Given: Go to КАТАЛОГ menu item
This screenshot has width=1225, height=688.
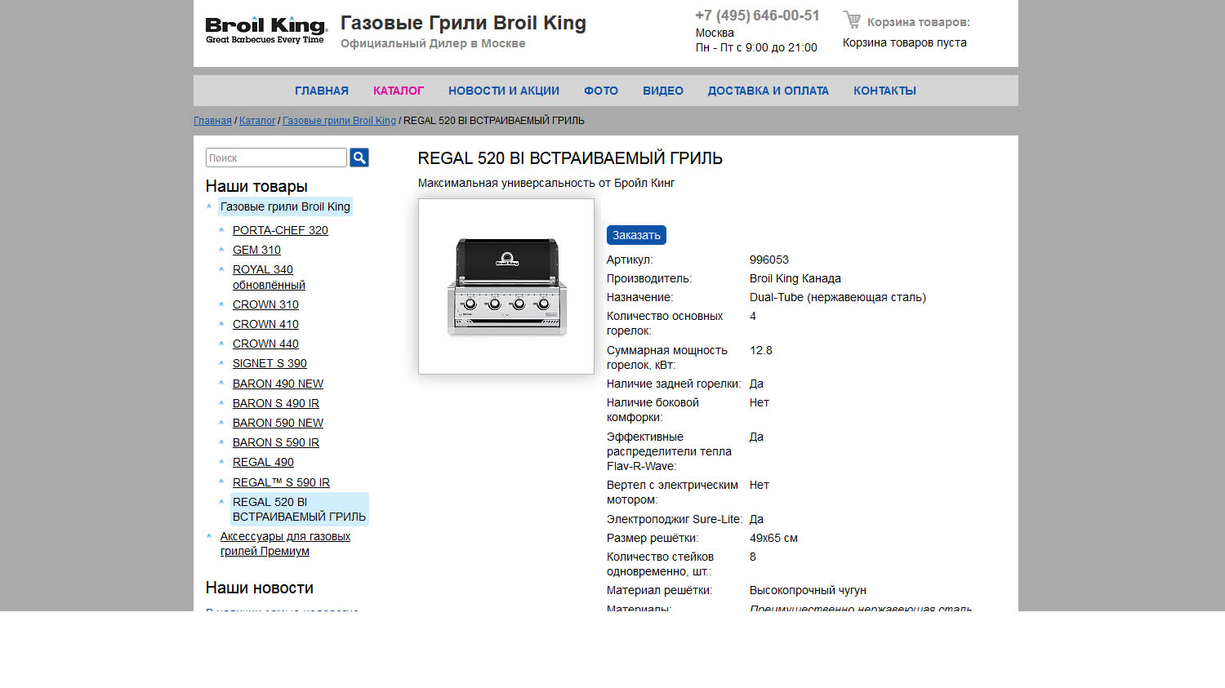Looking at the screenshot, I should 399,91.
